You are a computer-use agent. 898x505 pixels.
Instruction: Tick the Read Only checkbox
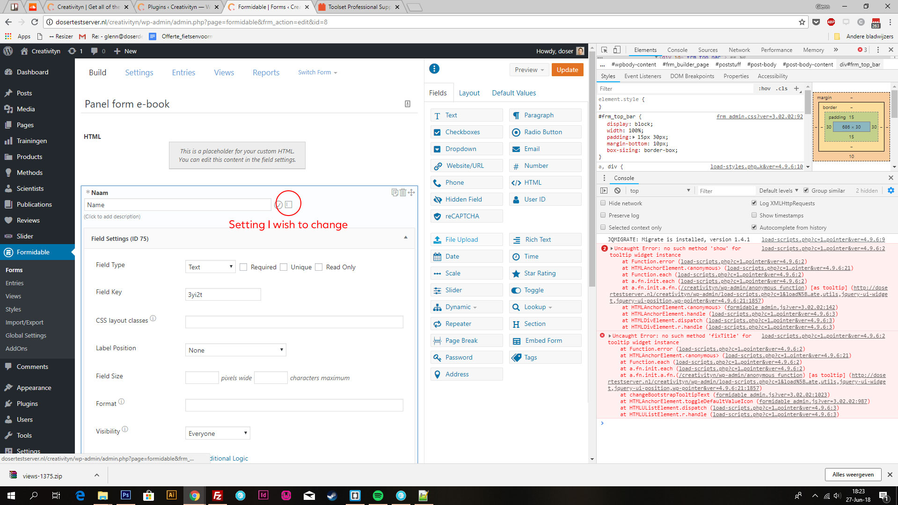319,267
